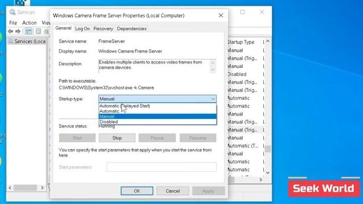The width and height of the screenshot is (363, 204).
Task: Click the Disabled entry in Startup Type column
Action: (237, 74)
